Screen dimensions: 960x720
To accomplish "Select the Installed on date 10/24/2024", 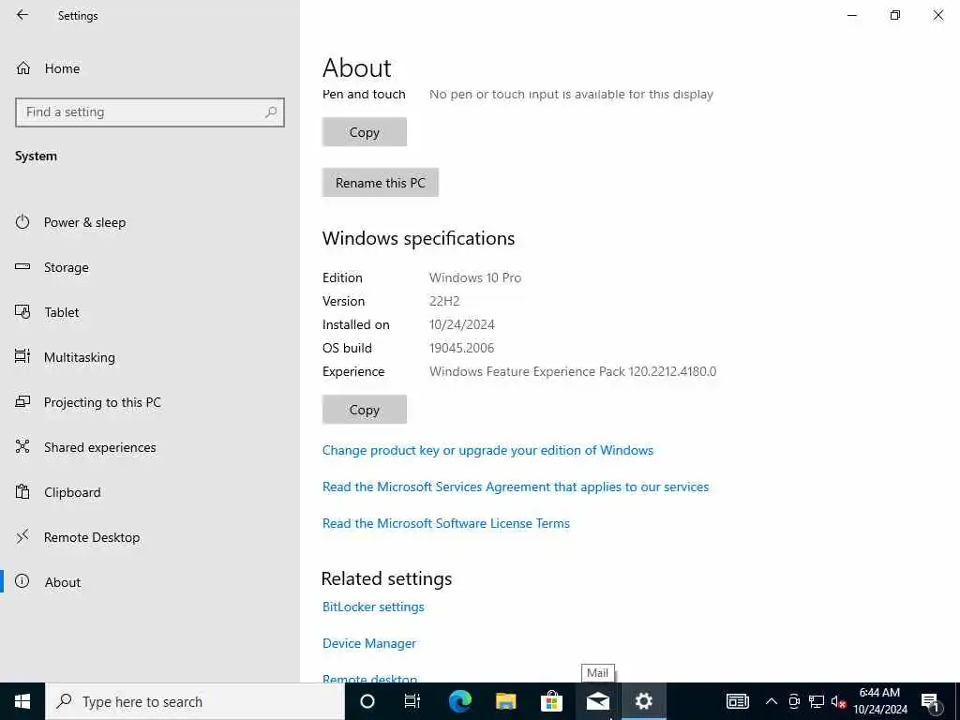I will point(461,324).
